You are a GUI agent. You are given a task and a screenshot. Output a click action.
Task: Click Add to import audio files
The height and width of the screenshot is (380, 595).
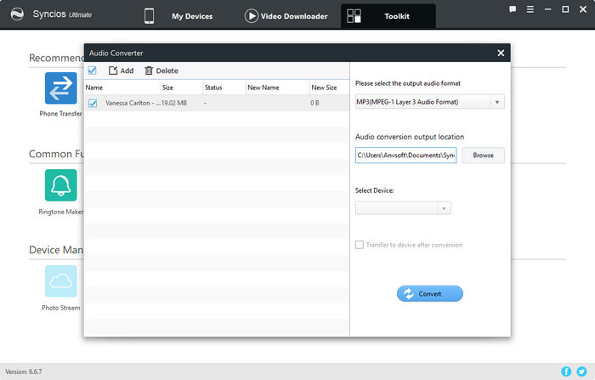[121, 71]
